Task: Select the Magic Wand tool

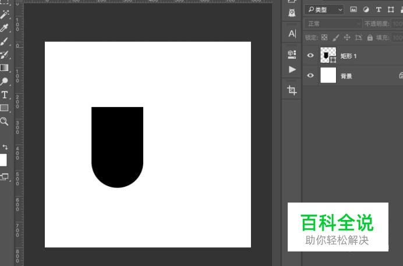Action: tap(5, 15)
